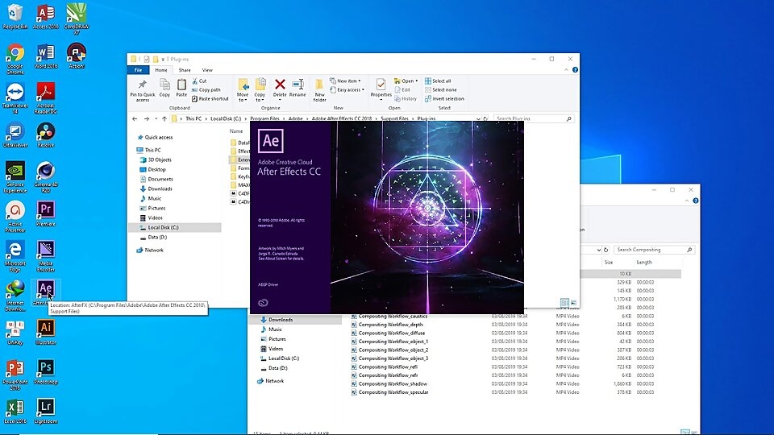This screenshot has height=435, width=774.
Task: Open the Active Presenter desktop icon
Action: pyautogui.click(x=15, y=217)
